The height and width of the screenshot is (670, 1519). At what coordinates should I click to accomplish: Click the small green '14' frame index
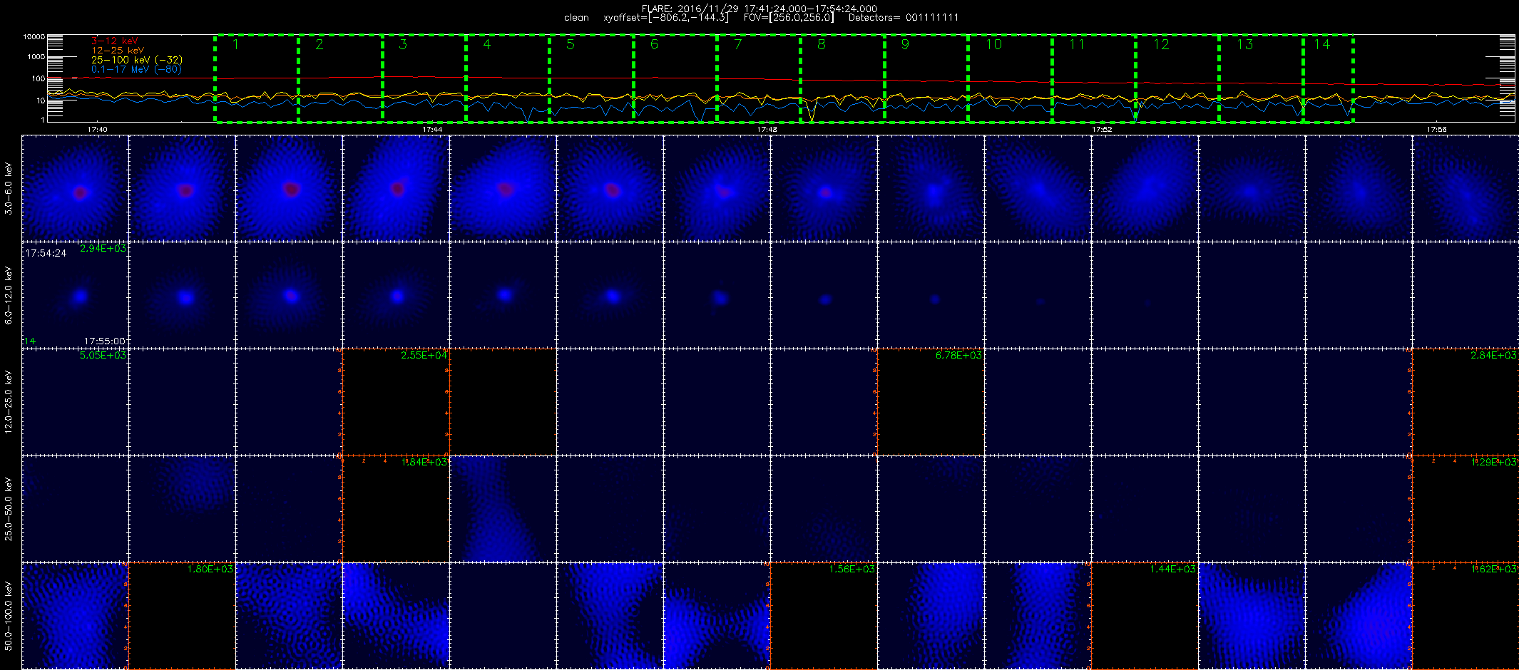click(x=30, y=341)
